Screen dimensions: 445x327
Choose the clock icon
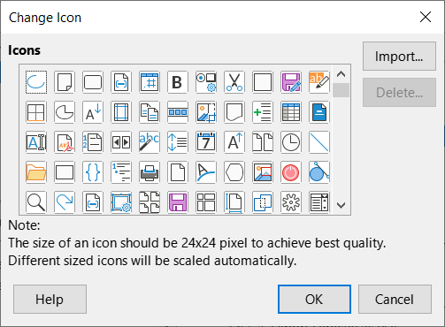tap(291, 142)
